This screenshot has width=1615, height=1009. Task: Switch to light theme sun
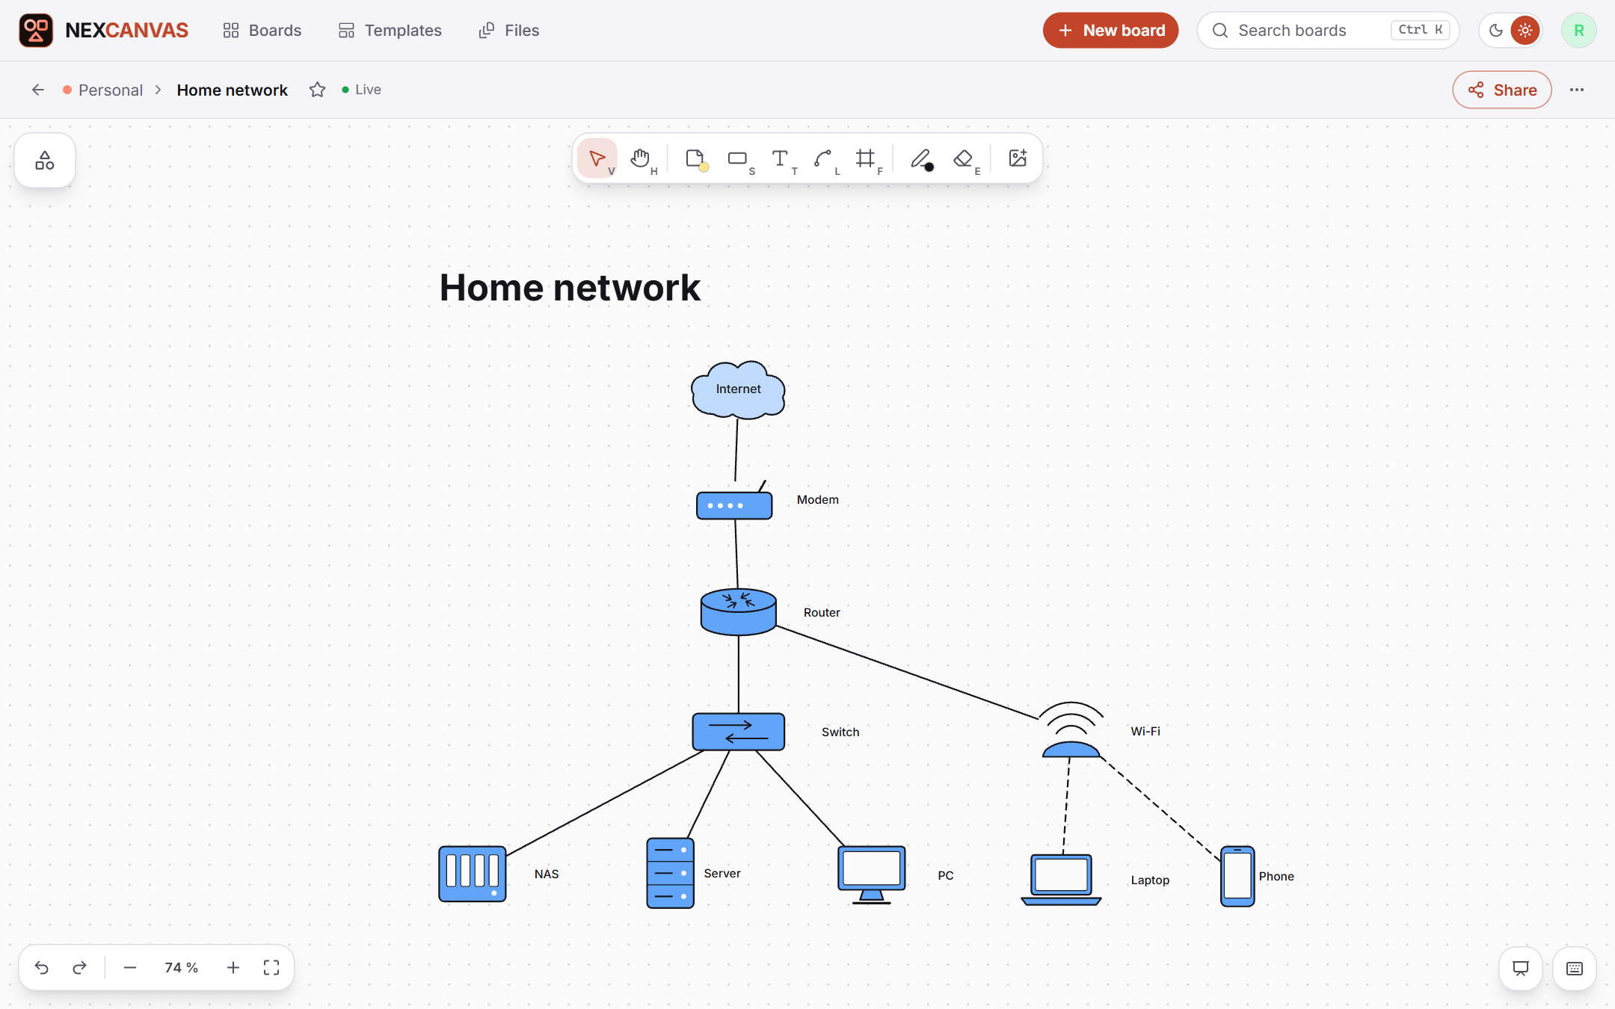pyautogui.click(x=1525, y=31)
